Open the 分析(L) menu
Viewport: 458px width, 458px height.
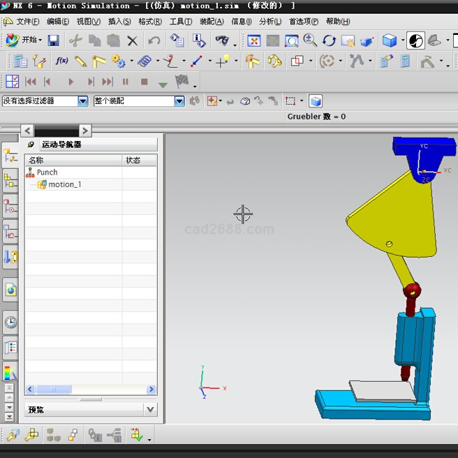(270, 22)
